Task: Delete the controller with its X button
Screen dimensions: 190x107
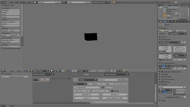Action: click(x=47, y=80)
